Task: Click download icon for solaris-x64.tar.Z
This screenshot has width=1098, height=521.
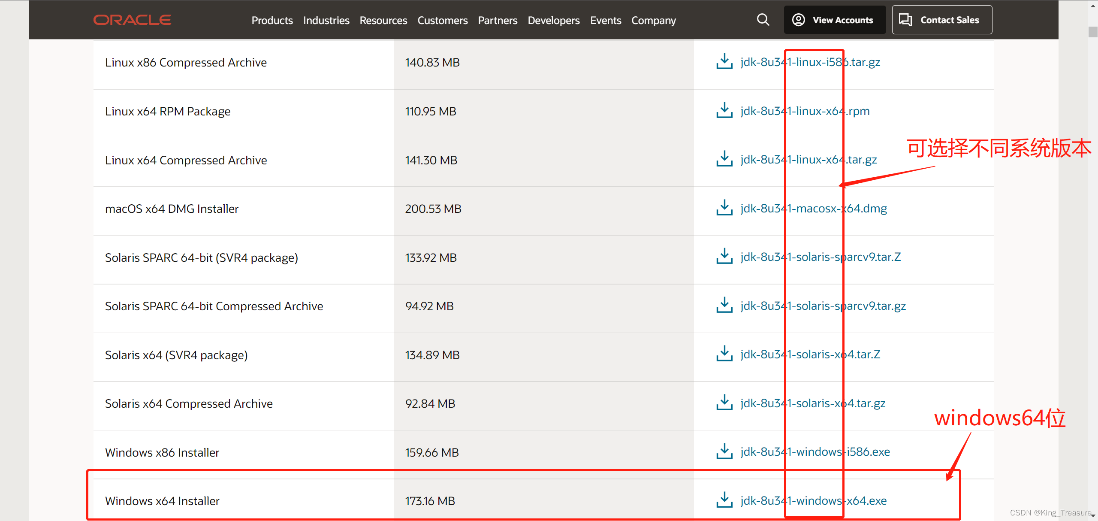Action: 724,354
